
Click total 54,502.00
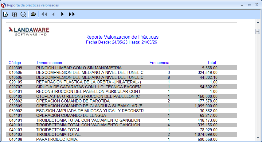point(209,87)
